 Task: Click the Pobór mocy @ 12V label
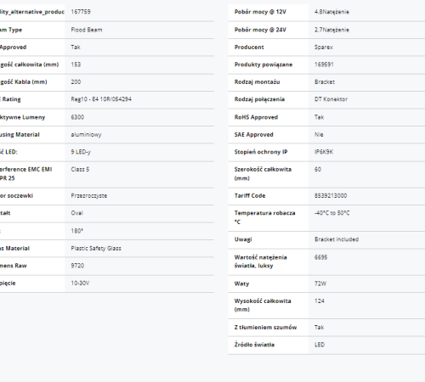[260, 12]
